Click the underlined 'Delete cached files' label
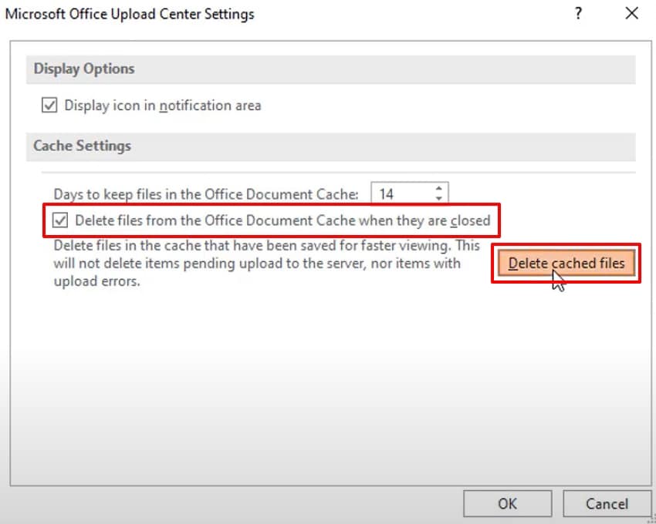656x524 pixels. [566, 263]
